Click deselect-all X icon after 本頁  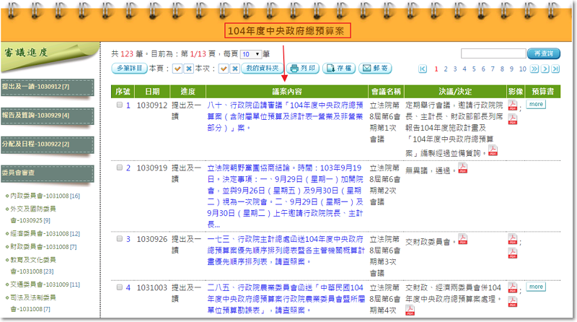[x=188, y=69]
